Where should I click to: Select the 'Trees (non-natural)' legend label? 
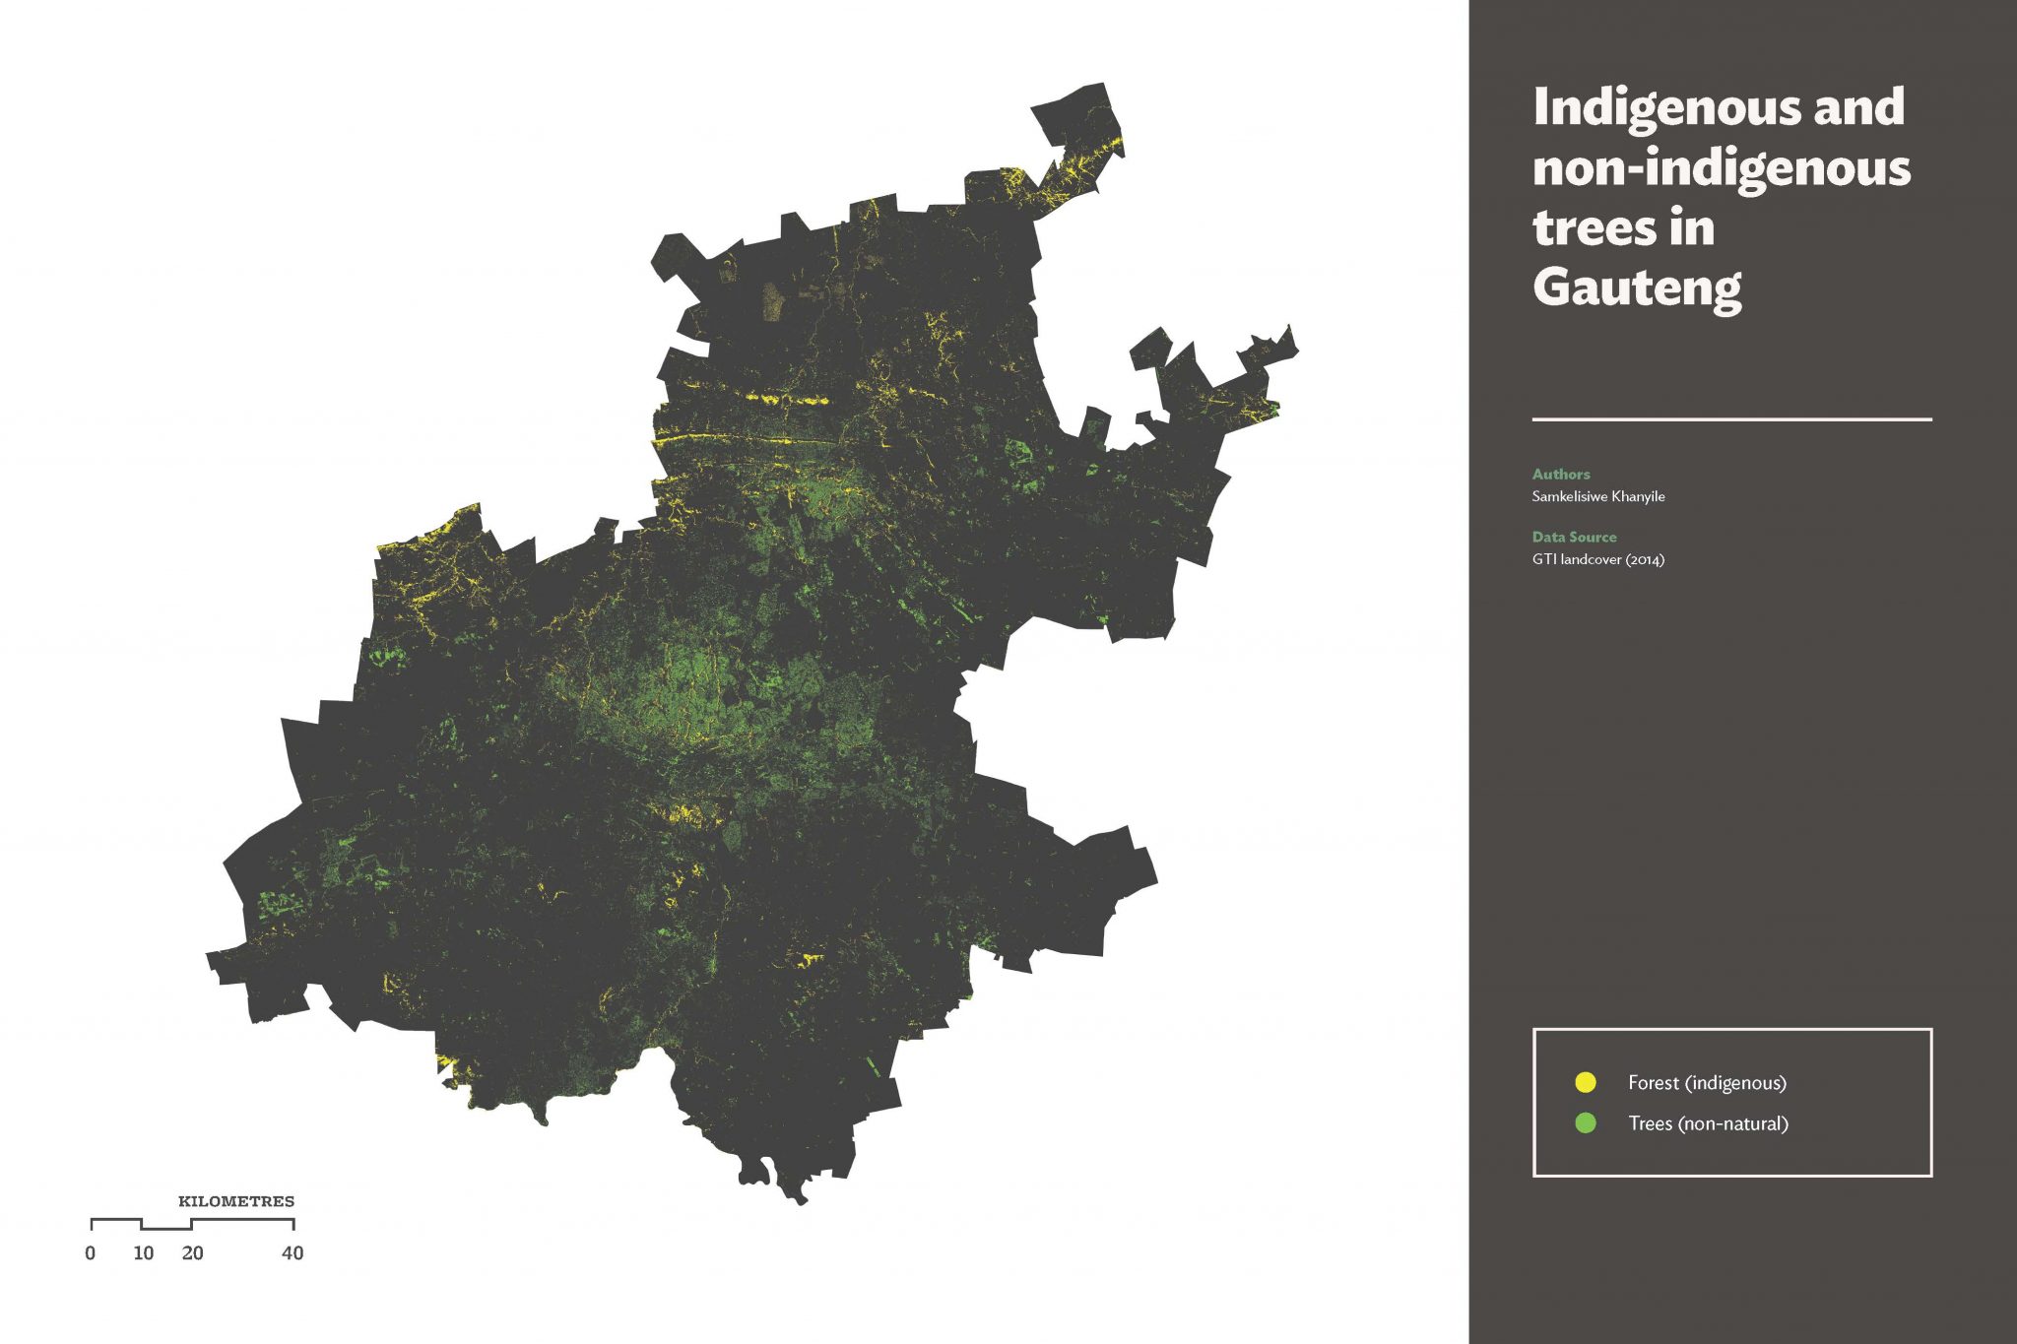click(1708, 1123)
